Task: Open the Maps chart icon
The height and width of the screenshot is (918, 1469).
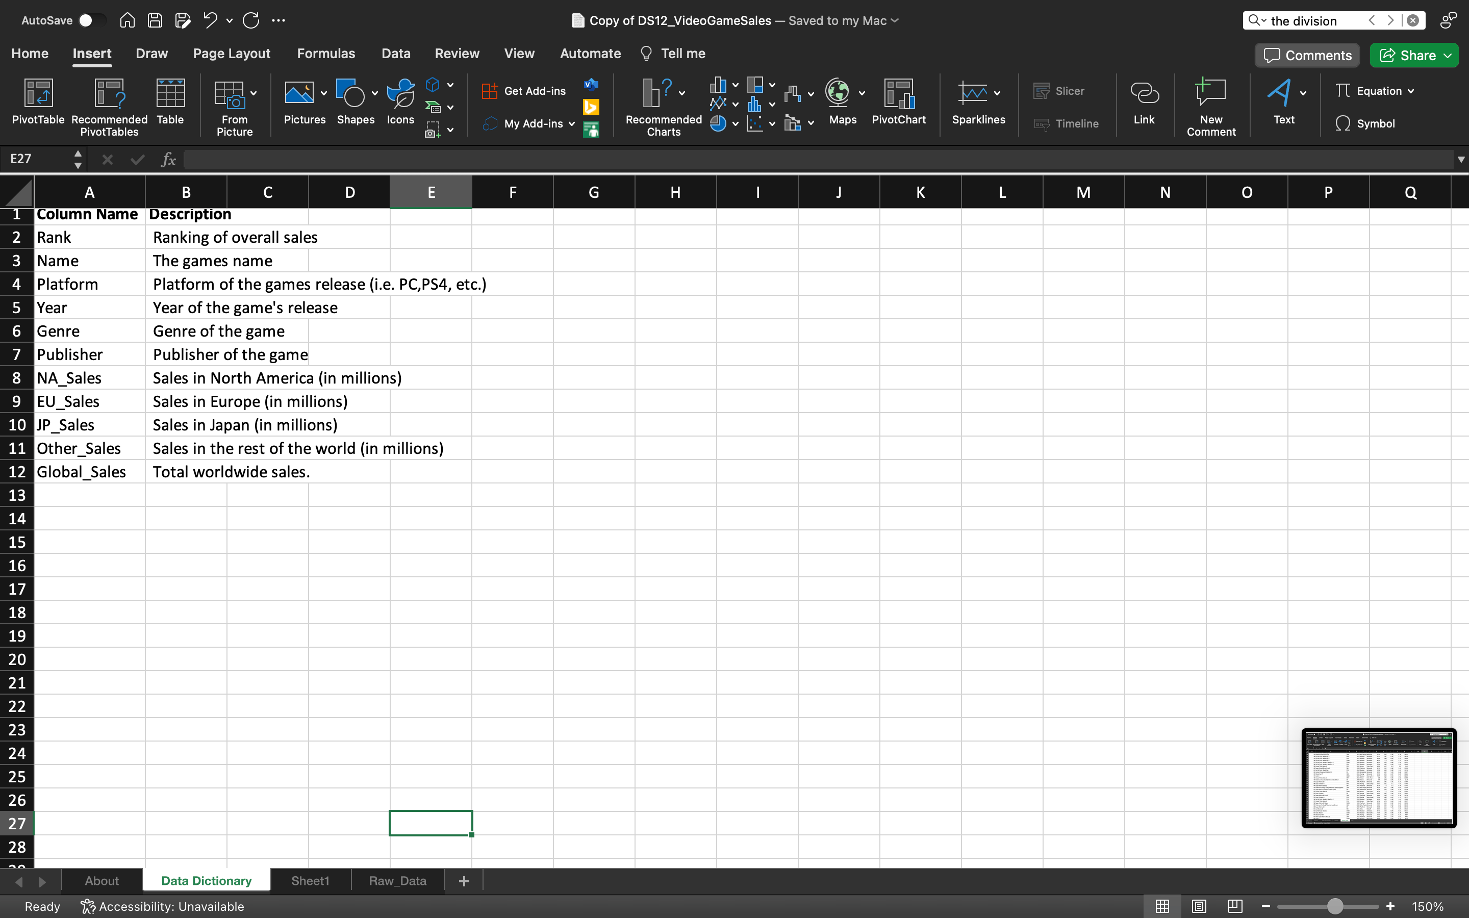Action: 839,93
